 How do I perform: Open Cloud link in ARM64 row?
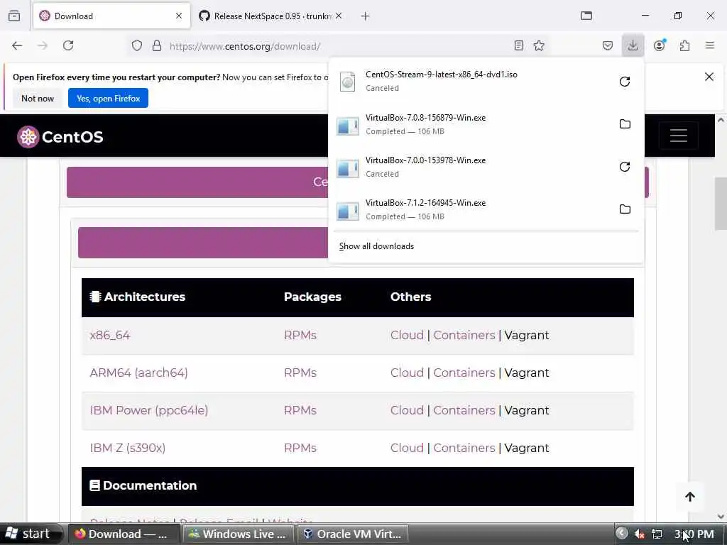click(x=407, y=373)
